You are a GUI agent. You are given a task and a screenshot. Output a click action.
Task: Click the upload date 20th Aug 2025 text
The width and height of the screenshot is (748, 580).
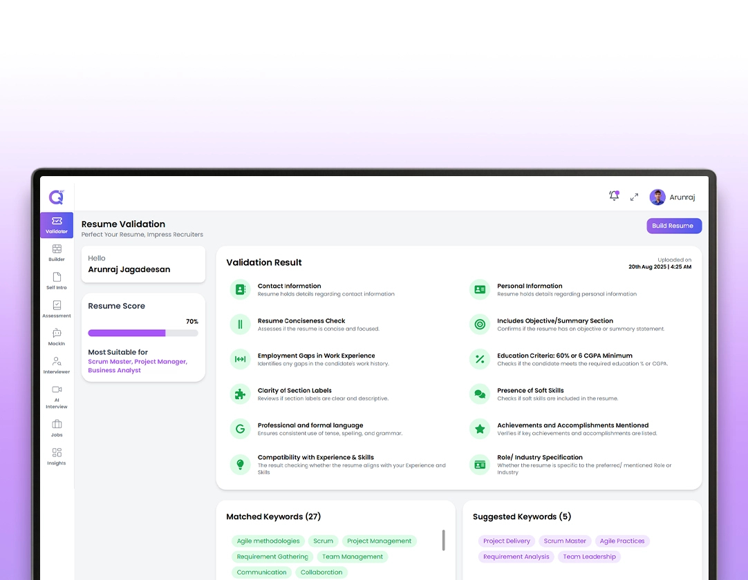click(660, 267)
